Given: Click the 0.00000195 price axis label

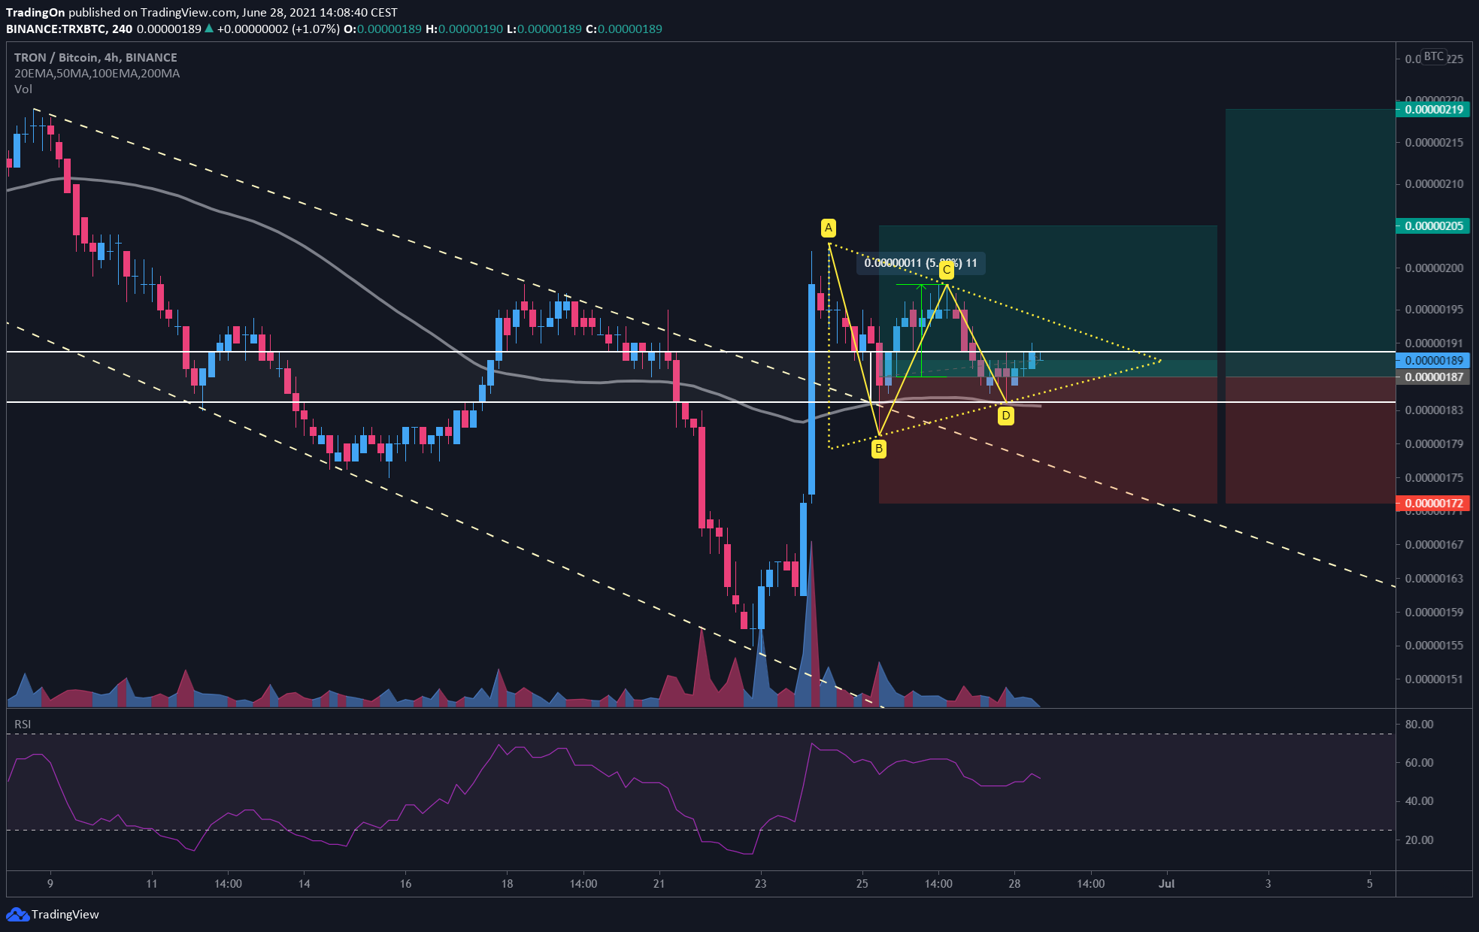Looking at the screenshot, I should pyautogui.click(x=1434, y=310).
